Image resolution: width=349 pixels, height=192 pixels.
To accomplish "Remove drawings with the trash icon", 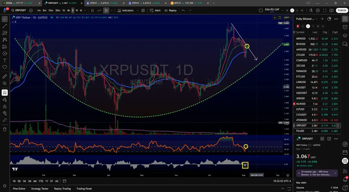I will 5,129.
